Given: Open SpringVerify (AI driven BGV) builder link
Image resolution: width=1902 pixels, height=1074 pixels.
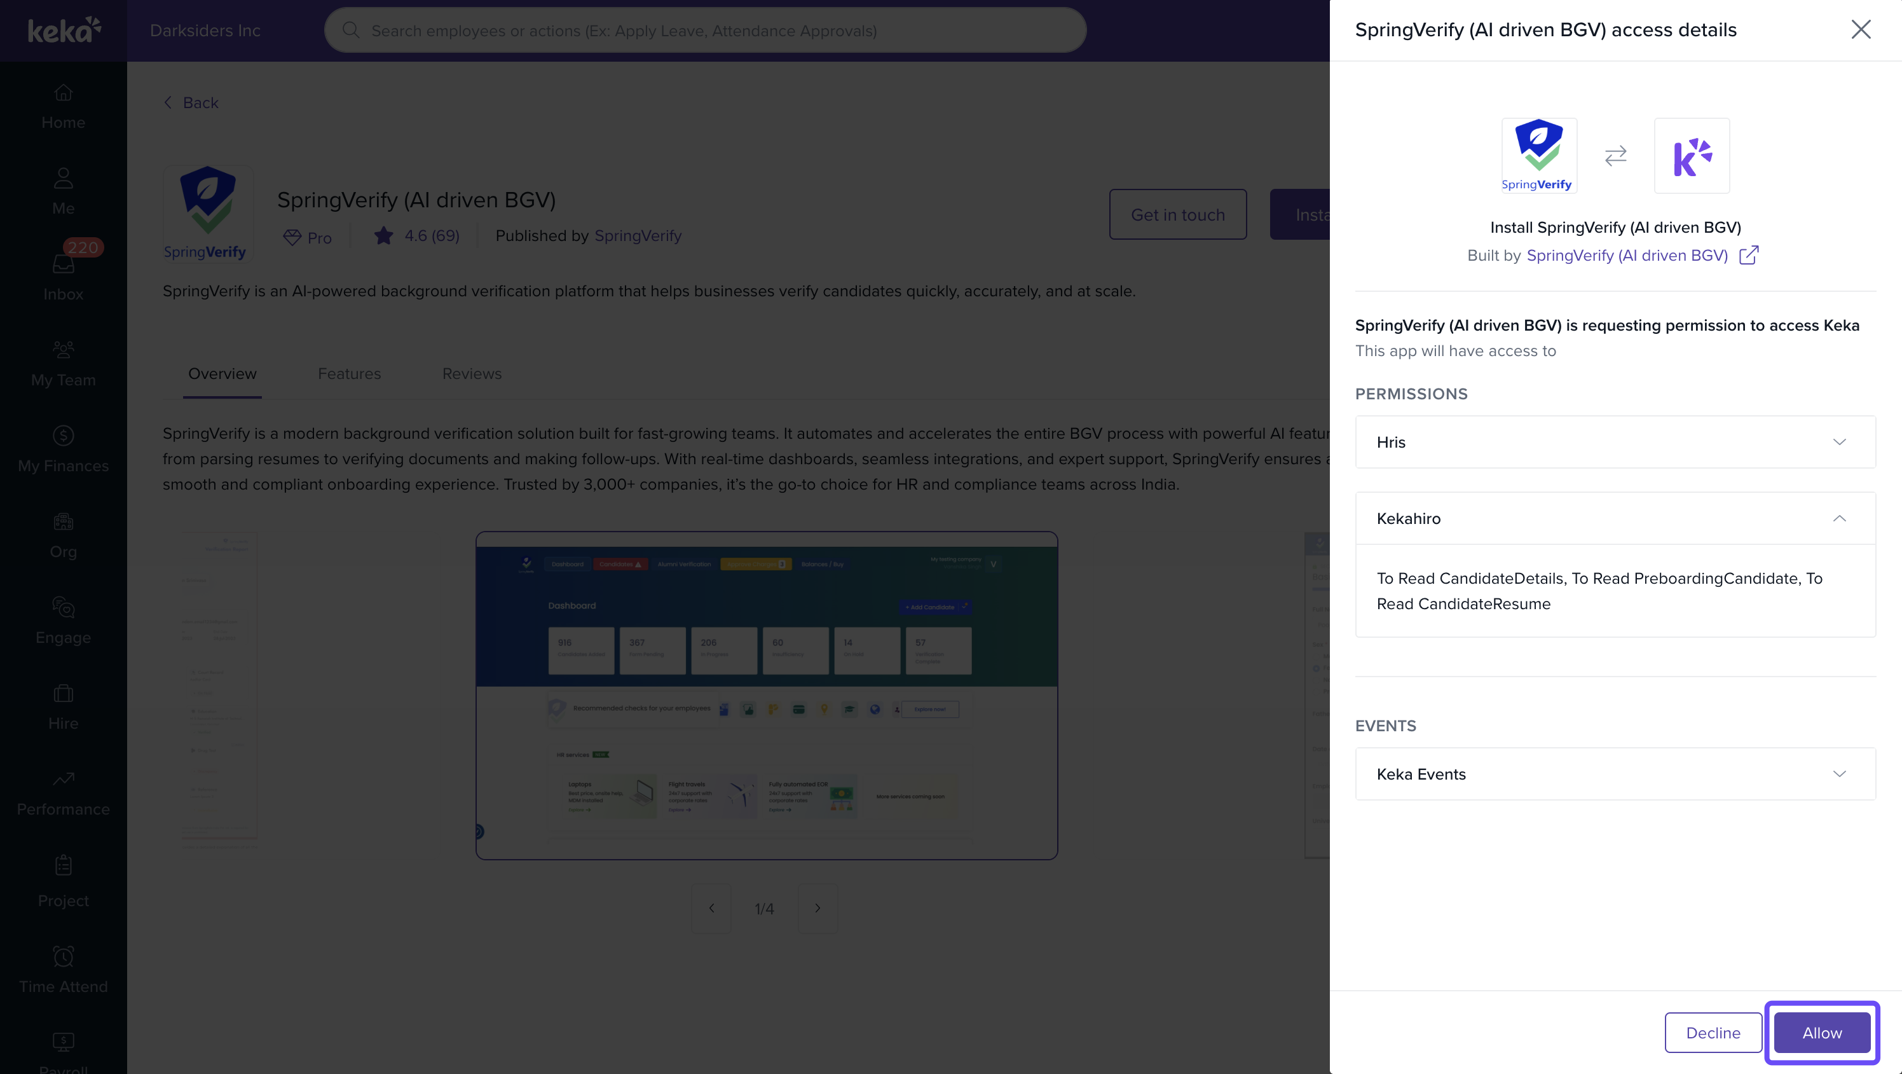Looking at the screenshot, I should point(1627,256).
